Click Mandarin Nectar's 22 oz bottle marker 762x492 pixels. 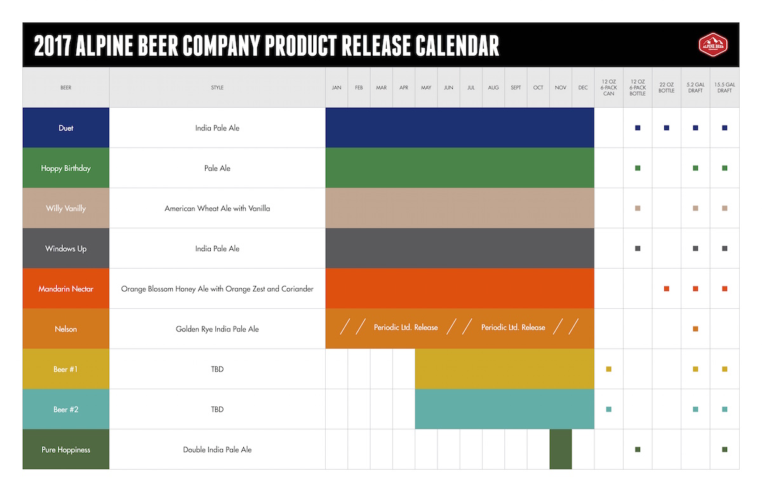click(x=667, y=289)
